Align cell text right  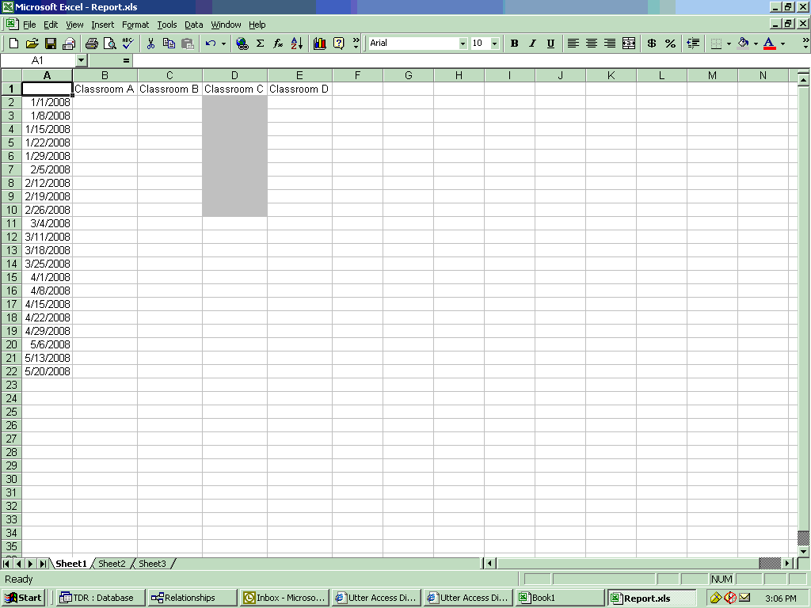point(610,44)
